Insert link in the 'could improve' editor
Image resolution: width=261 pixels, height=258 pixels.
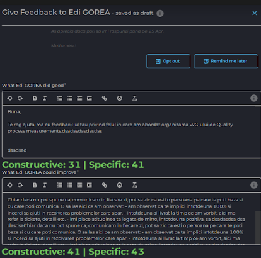point(105,185)
